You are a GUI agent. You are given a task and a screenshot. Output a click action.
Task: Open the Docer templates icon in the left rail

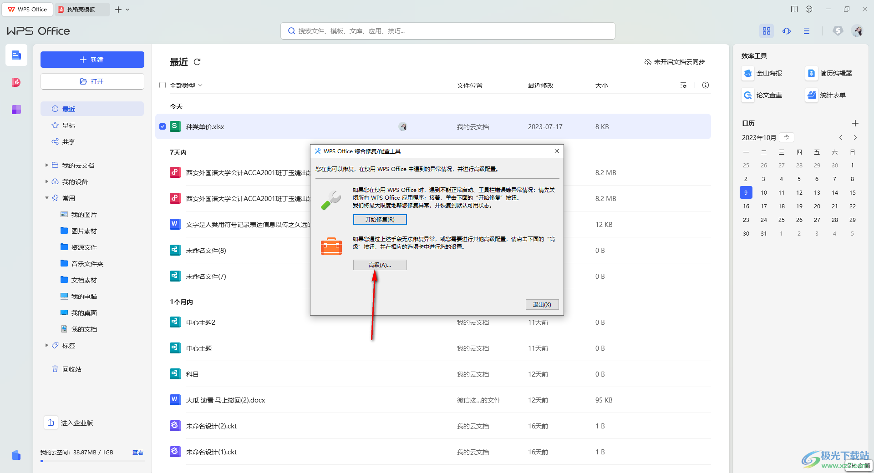16,82
